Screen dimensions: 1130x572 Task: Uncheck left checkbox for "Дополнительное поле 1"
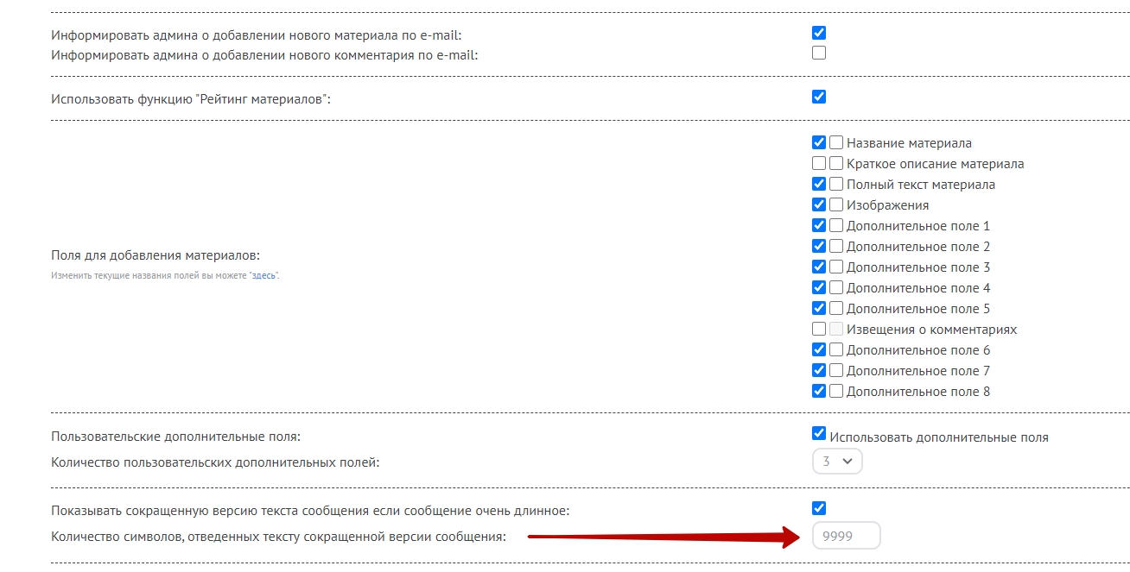pyautogui.click(x=819, y=226)
